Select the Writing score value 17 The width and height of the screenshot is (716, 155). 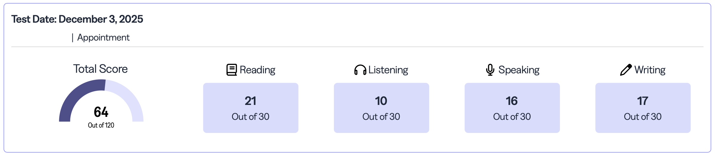(642, 101)
